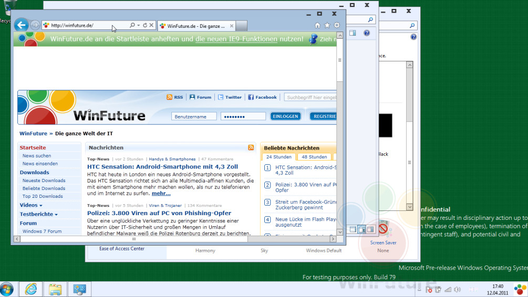Open a new blank tab
The image size is (528, 297).
241,26
